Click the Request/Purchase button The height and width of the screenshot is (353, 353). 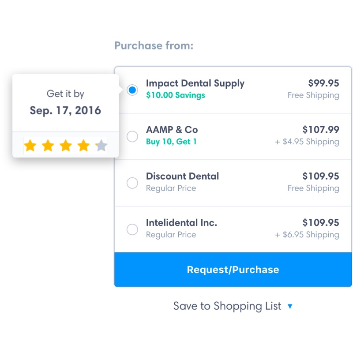[233, 270]
